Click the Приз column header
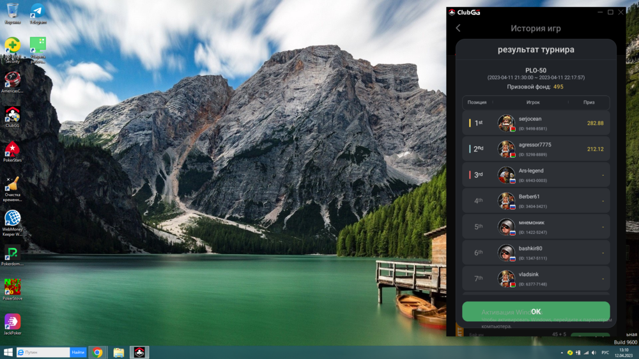Screen dimensions: 639x359 pyautogui.click(x=589, y=102)
